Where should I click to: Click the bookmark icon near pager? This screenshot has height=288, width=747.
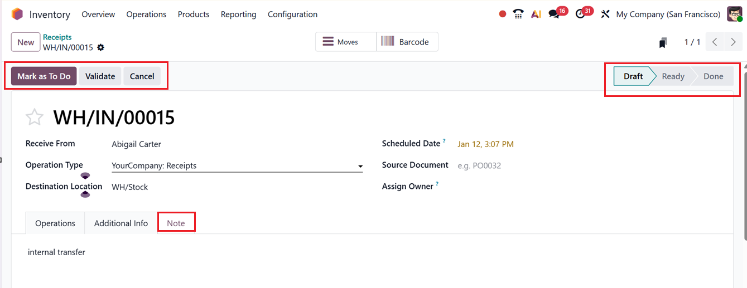tap(663, 42)
